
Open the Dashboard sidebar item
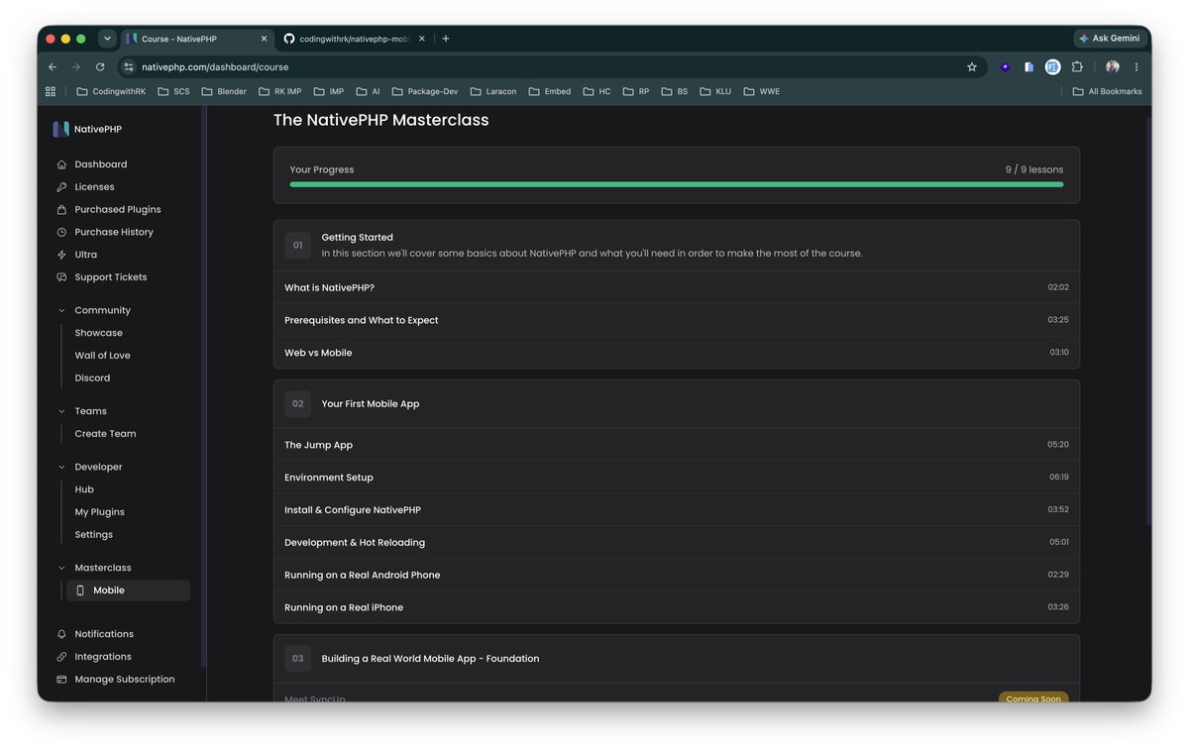[100, 164]
